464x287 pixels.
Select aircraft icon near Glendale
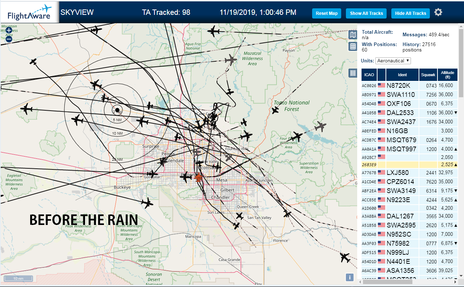[x=163, y=162]
